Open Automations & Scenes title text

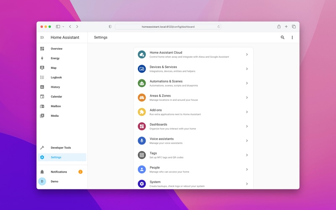(x=166, y=81)
